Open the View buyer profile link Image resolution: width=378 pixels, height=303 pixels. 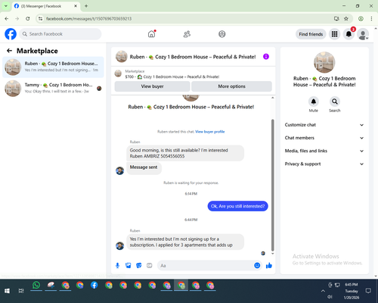[210, 132]
